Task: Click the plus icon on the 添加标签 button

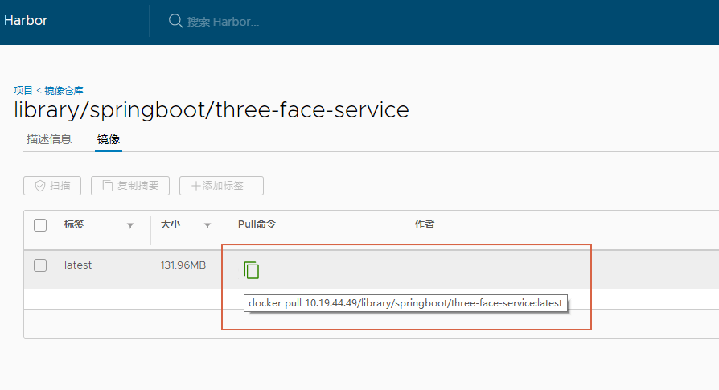Action: tap(195, 186)
